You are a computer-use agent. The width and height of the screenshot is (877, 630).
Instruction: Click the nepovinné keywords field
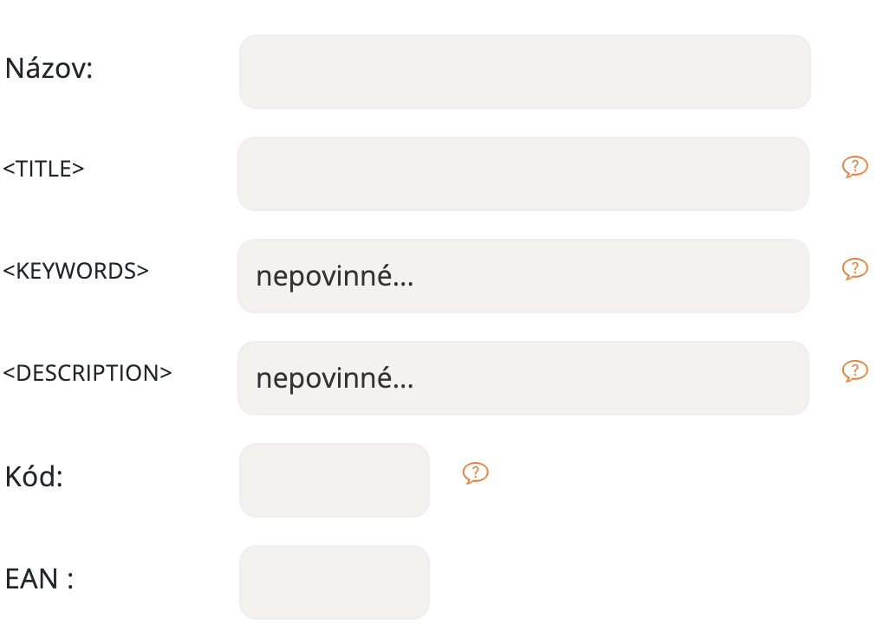point(523,275)
